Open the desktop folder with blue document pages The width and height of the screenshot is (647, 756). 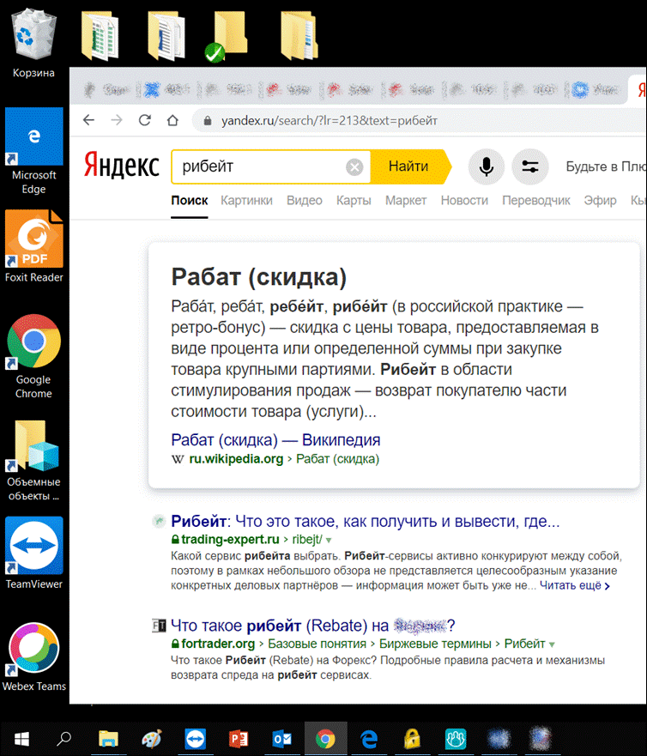166,36
